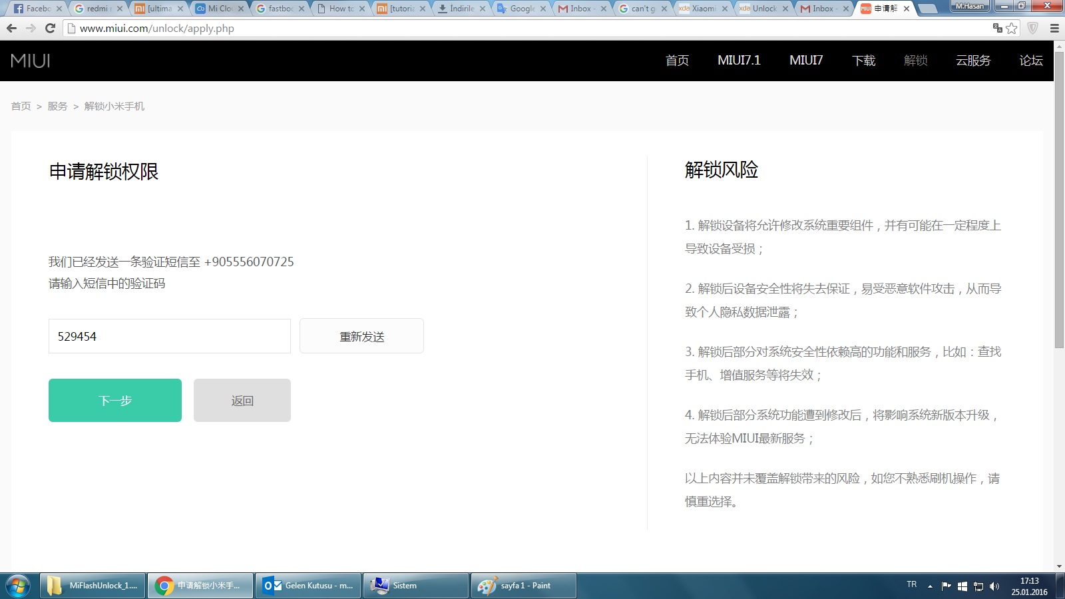Open MiFlashUnlock folder in taskbar
Image resolution: width=1065 pixels, height=599 pixels.
coord(93,586)
